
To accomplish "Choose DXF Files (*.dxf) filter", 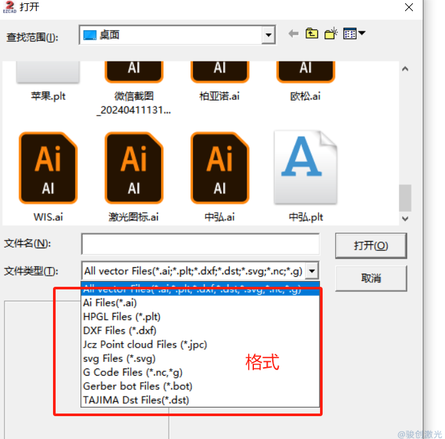I will 200,331.
